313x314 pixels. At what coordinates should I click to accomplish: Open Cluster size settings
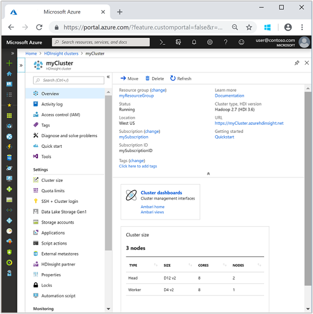coord(52,180)
